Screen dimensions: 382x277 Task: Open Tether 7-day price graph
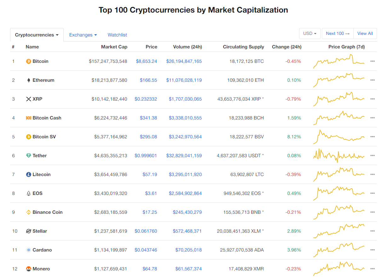339,156
